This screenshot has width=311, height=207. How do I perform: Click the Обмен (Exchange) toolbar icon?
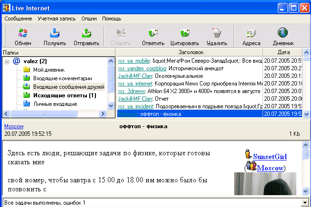coord(23,34)
